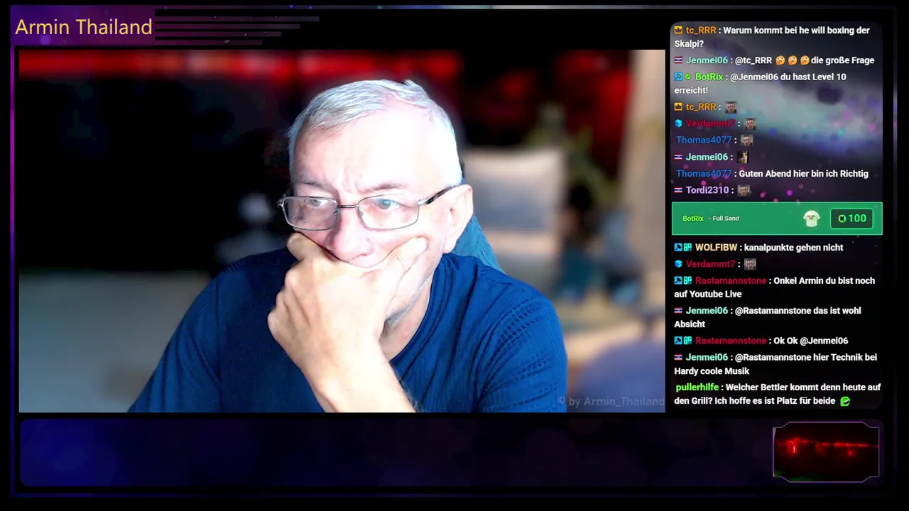Image resolution: width=909 pixels, height=511 pixels.
Task: Click the 'kanalpunkte gehen nicht' message
Action: pos(794,248)
